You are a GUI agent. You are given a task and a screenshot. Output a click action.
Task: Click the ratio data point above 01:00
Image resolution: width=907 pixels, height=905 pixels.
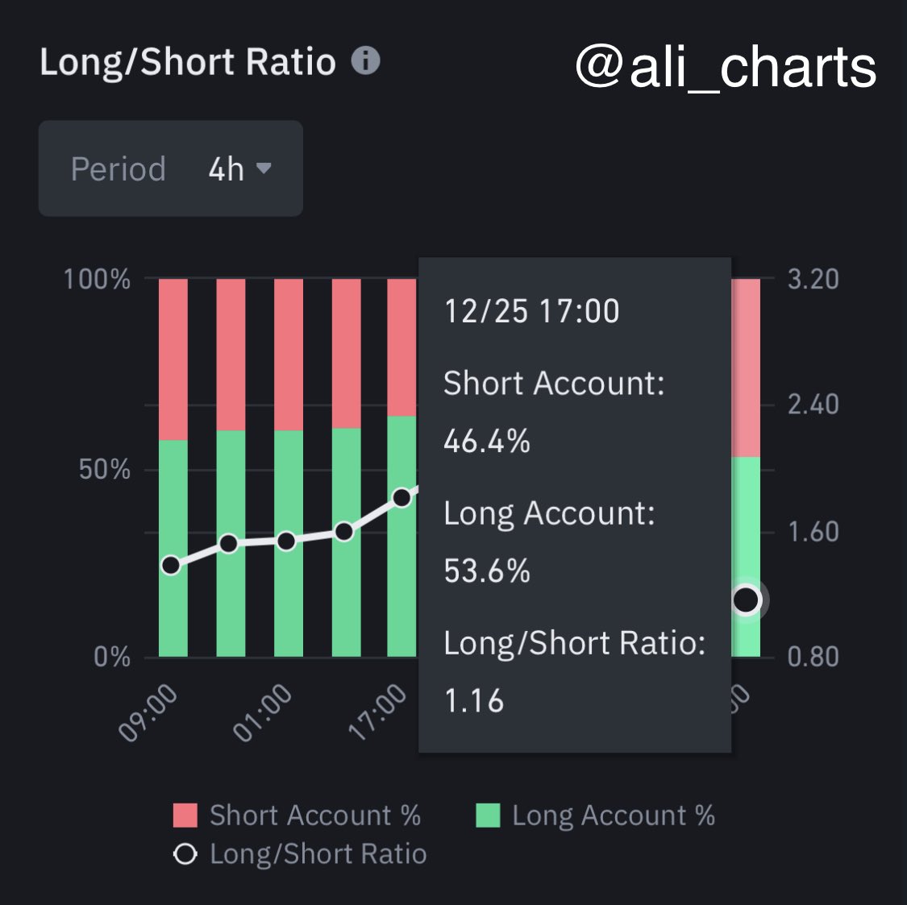[x=286, y=541]
